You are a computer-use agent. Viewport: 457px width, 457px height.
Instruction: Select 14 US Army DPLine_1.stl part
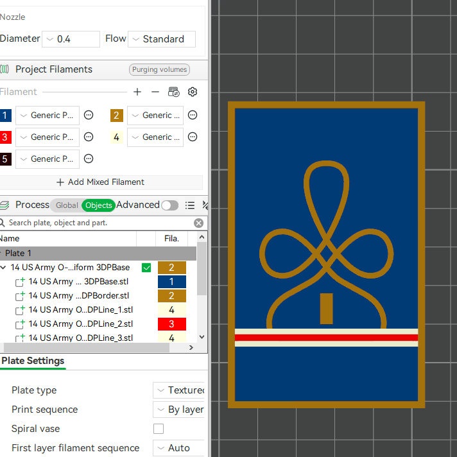(x=81, y=310)
